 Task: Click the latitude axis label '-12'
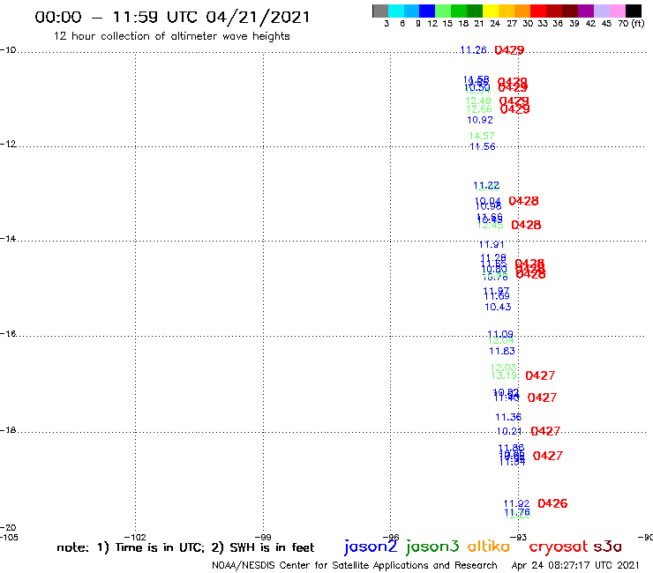pos(8,144)
